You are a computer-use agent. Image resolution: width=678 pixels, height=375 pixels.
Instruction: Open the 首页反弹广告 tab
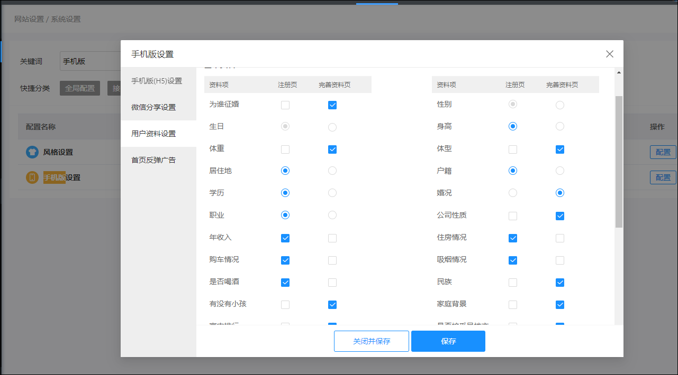coord(153,160)
